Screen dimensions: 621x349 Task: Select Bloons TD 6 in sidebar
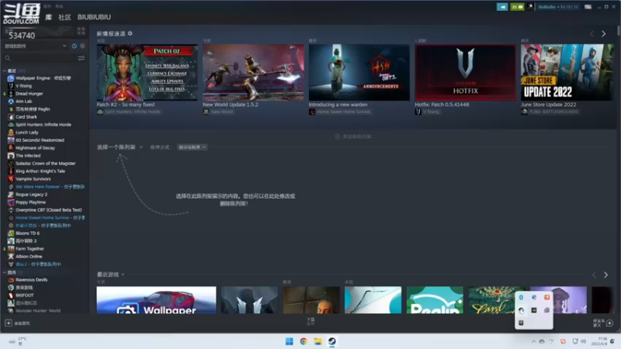(27, 233)
